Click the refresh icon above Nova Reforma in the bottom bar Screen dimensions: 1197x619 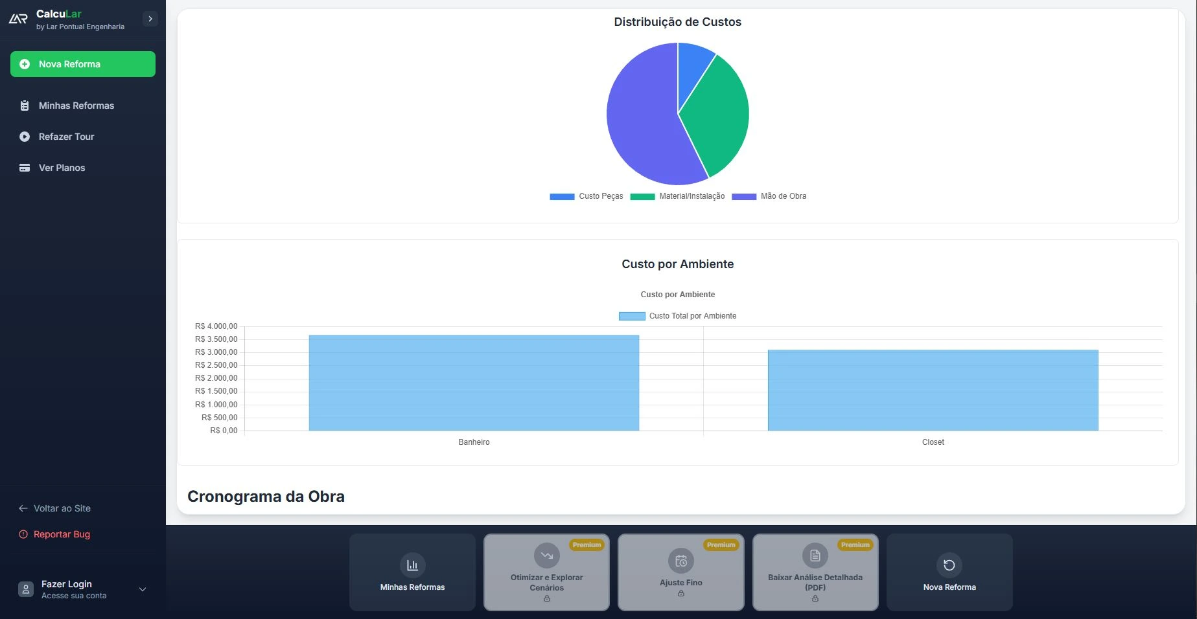(x=949, y=565)
